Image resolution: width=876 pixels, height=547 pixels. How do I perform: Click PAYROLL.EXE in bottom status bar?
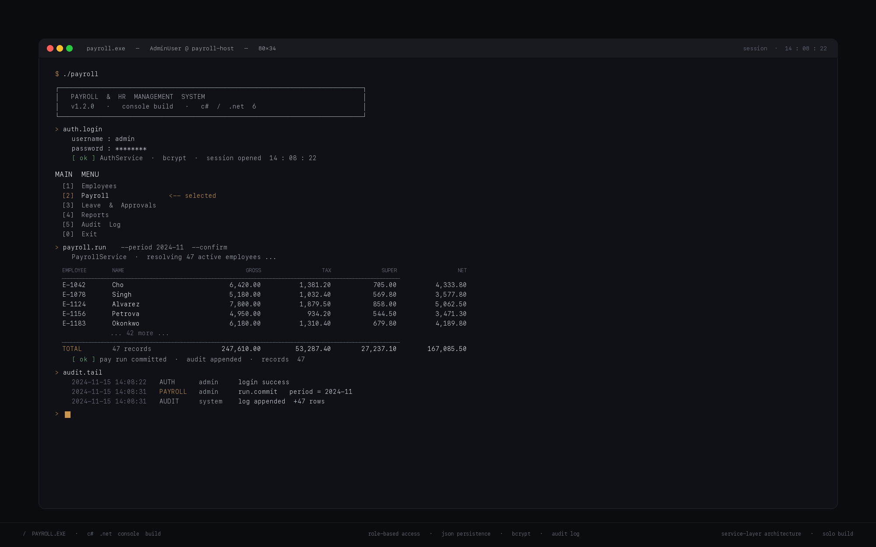pos(49,534)
